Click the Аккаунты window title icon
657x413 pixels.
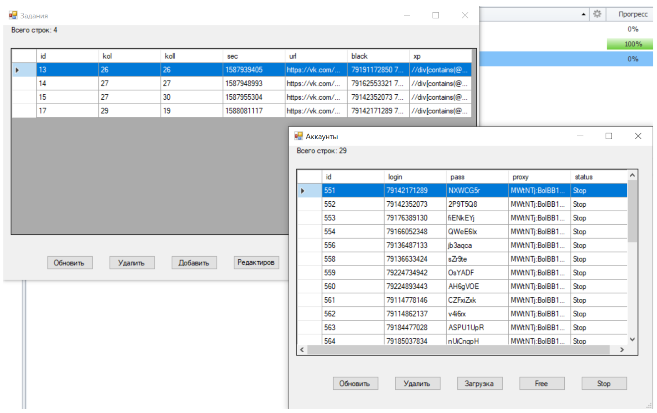click(x=298, y=136)
